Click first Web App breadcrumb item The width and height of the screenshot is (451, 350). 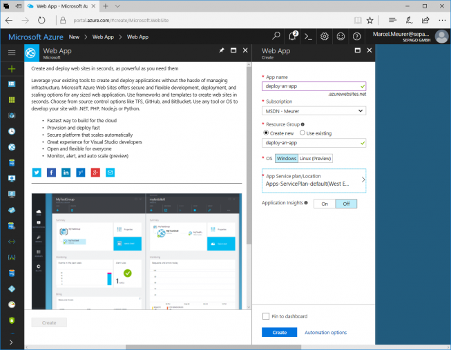pos(103,37)
